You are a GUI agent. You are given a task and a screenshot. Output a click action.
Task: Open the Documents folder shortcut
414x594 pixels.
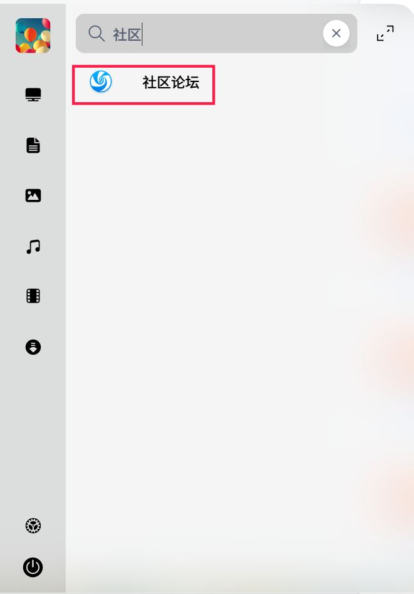(x=33, y=145)
